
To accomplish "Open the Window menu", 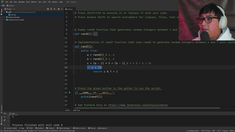I will 55,2.
